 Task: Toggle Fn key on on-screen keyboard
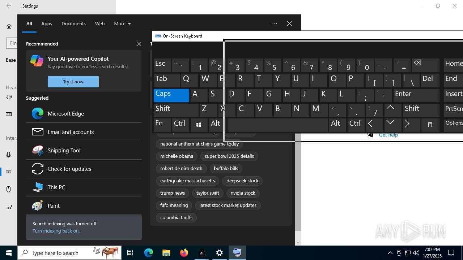click(x=162, y=125)
